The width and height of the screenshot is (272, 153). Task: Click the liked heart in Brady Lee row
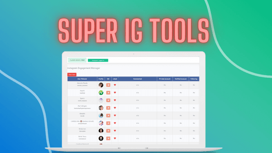pyautogui.click(x=115, y=130)
